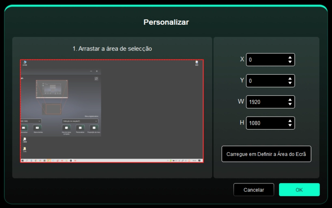Increase the W width with up arrow
This screenshot has height=208, width=332.
(290, 100)
